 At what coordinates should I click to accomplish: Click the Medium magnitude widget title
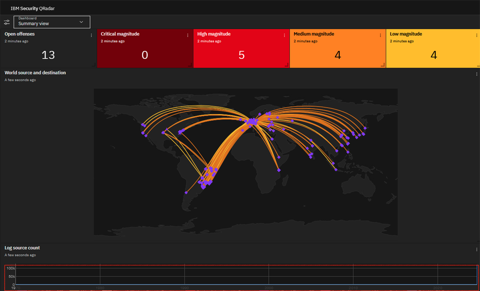(314, 34)
